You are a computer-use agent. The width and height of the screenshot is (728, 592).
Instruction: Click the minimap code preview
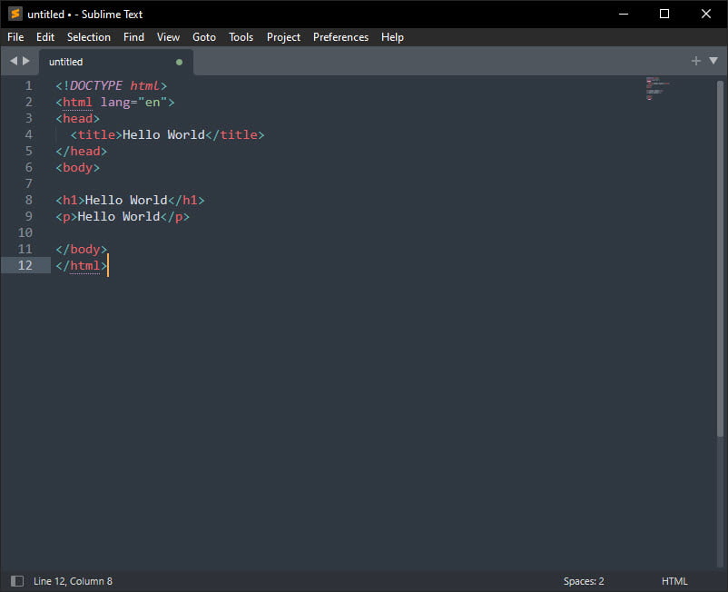click(x=657, y=88)
